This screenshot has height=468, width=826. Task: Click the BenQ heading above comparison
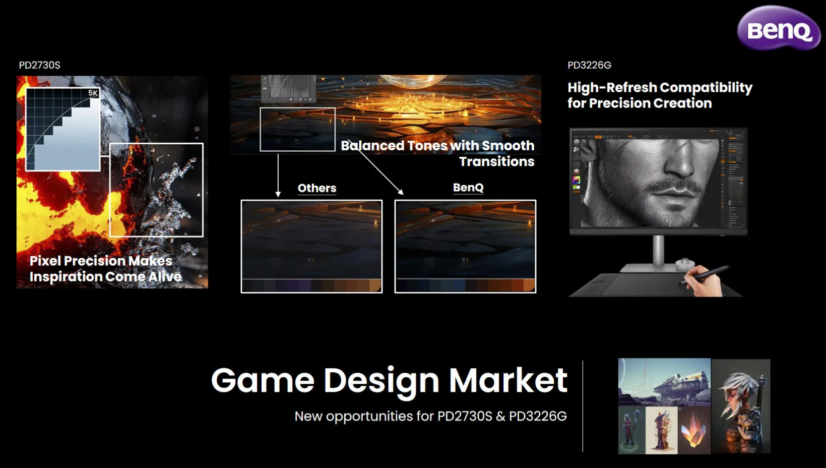click(x=468, y=188)
